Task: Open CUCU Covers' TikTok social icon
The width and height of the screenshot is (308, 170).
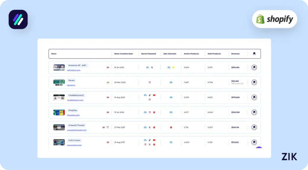Action: (150, 140)
